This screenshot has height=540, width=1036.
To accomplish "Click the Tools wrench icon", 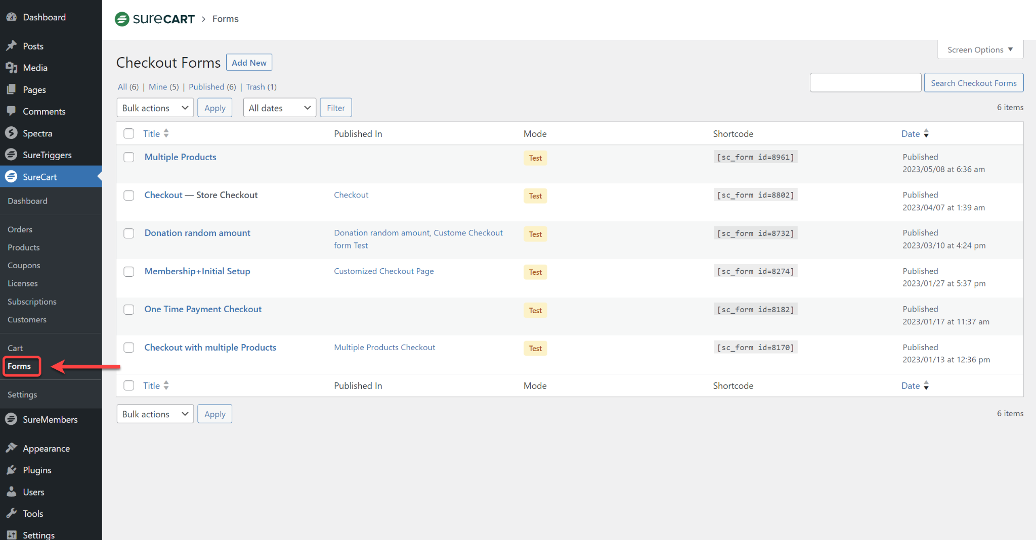I will coord(11,513).
